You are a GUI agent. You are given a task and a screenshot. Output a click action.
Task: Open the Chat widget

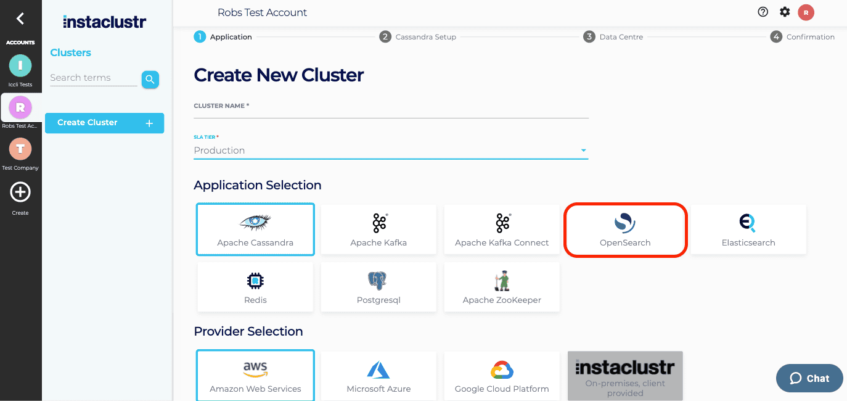(x=809, y=378)
